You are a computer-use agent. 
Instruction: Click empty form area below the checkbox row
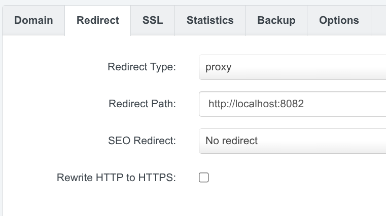[x=203, y=203]
